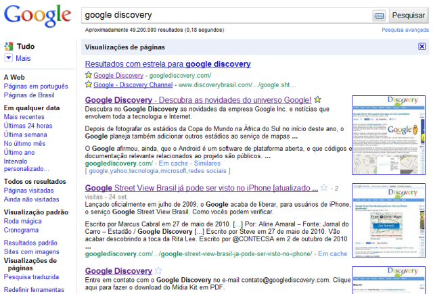
Task: Star the third Google Discovery result
Action: [158, 271]
